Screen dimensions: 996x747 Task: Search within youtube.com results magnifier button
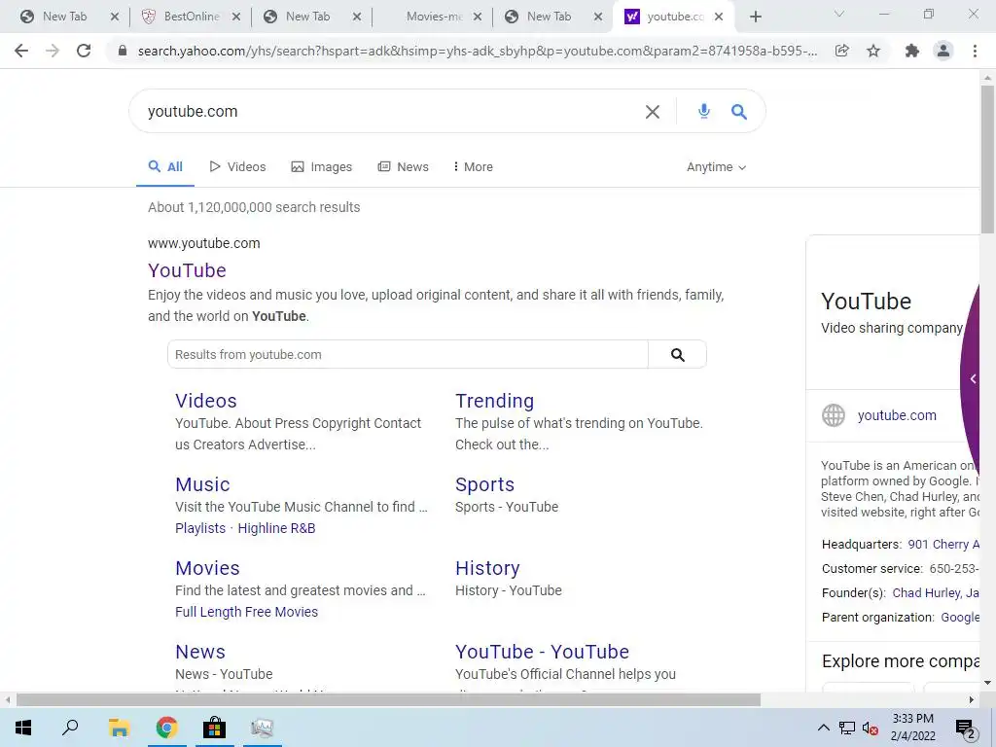(678, 354)
